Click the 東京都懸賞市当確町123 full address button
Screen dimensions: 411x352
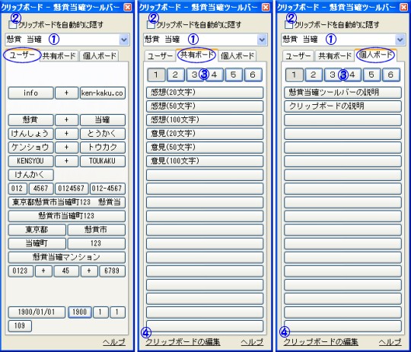tap(66, 202)
